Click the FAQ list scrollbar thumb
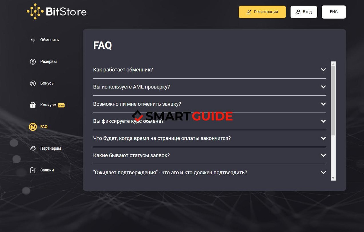The width and height of the screenshot is (364, 232). 333,101
